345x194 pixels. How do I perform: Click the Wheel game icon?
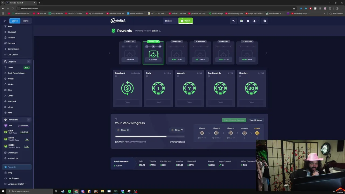click(5, 79)
